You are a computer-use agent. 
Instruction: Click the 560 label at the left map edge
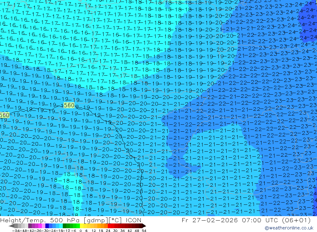[x=4, y=115]
